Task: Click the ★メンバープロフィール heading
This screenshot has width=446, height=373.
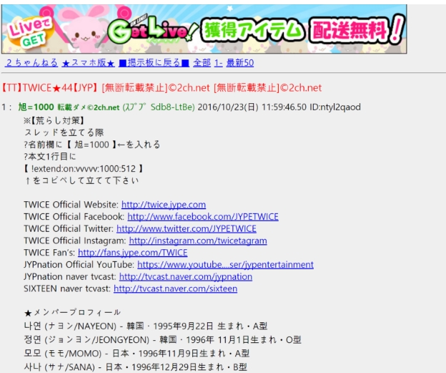Action: (x=72, y=313)
